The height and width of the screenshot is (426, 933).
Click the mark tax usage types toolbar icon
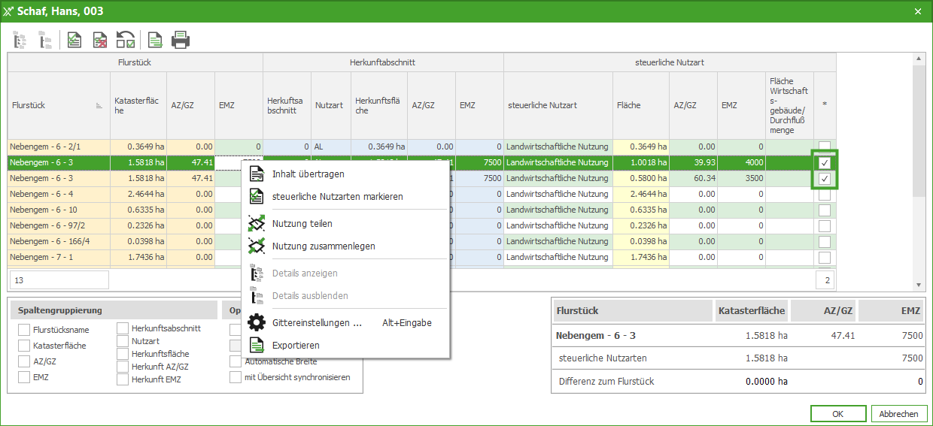74,39
